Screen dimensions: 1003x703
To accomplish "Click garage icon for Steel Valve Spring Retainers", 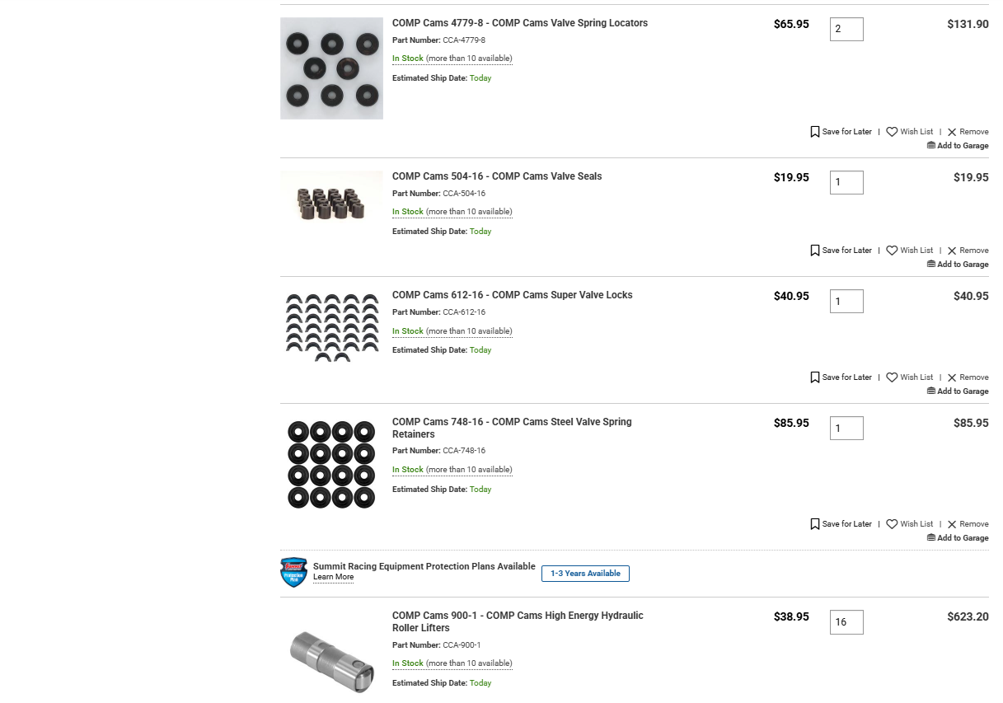I will pos(931,538).
